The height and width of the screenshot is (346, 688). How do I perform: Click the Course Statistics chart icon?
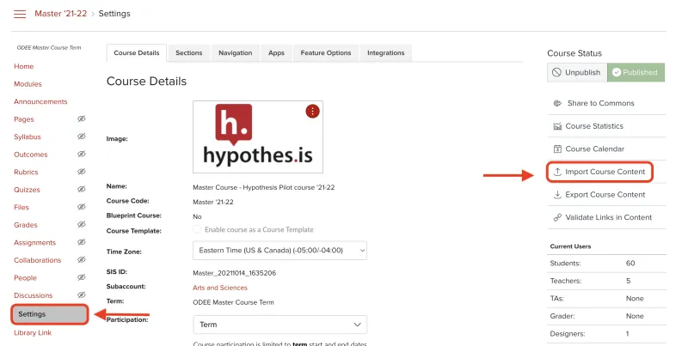(557, 126)
